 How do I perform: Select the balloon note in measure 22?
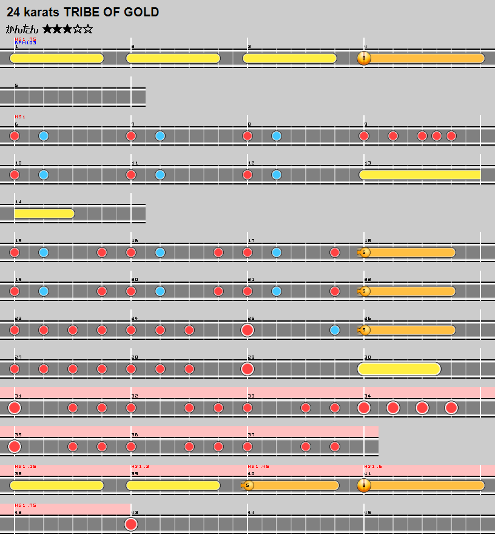tap(365, 291)
